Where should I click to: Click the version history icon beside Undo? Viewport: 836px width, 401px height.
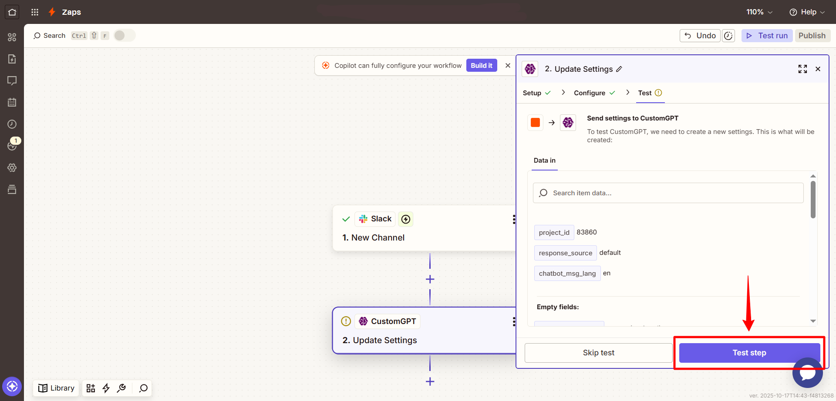click(x=728, y=36)
